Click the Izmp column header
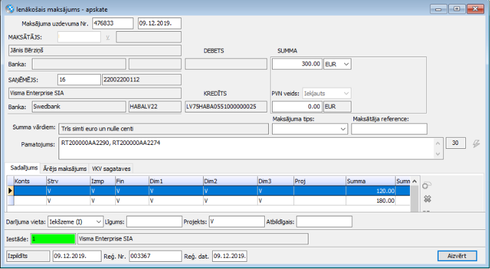The width and height of the screenshot is (490, 269). coord(103,181)
